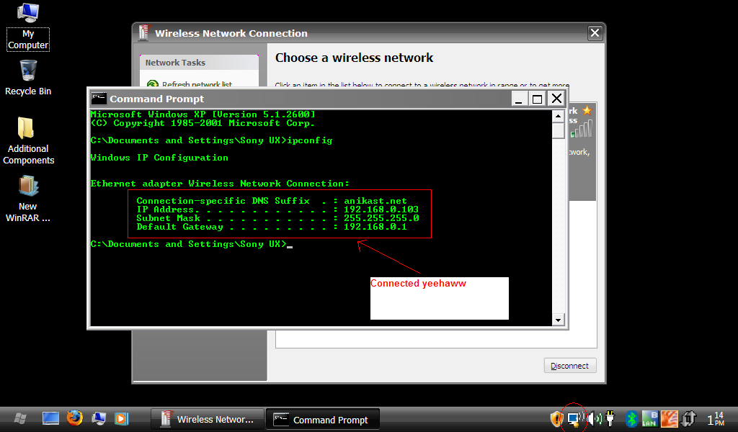Screen dimensions: 738x432
Task: Open security shield tray icon
Action: coord(556,418)
